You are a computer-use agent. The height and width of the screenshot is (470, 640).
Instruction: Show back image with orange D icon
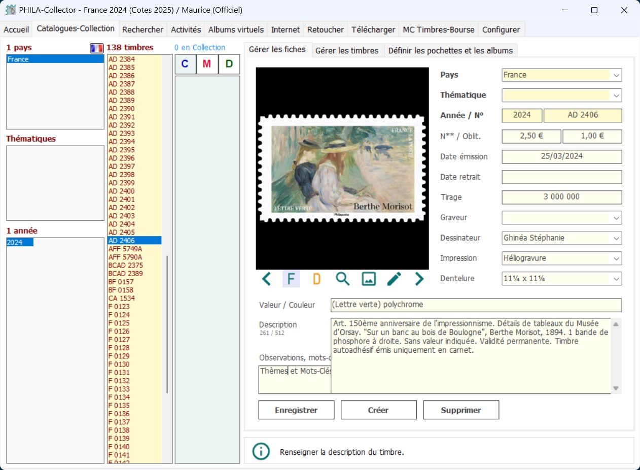click(317, 279)
